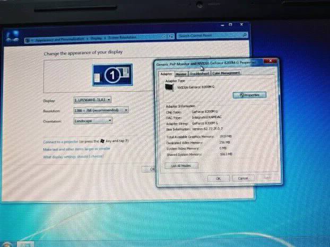Viewport: 330px width, 247px height.
Task: Open Make text and other items larger link
Action: point(76,149)
